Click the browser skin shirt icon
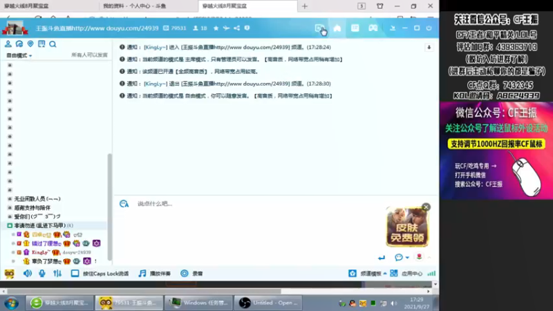The width and height of the screenshot is (553, 311). 379,6
